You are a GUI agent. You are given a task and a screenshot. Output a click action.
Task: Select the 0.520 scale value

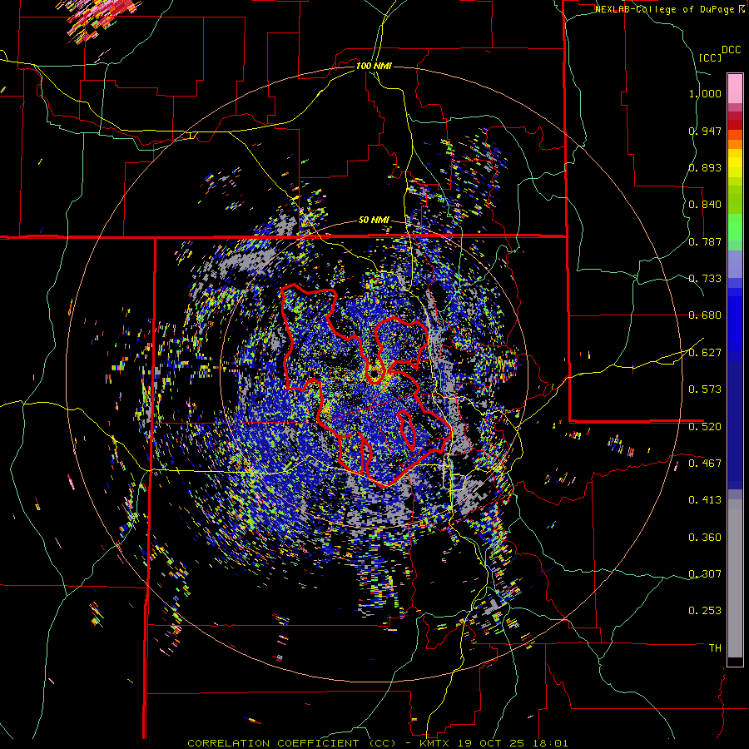pyautogui.click(x=705, y=426)
